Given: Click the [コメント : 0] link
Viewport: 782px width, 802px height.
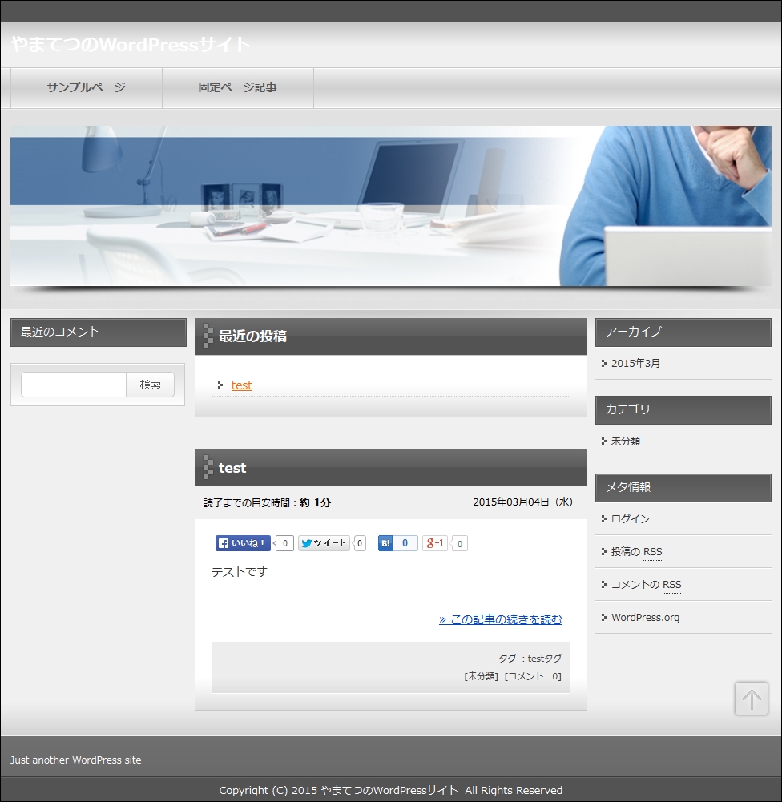Looking at the screenshot, I should click(533, 676).
